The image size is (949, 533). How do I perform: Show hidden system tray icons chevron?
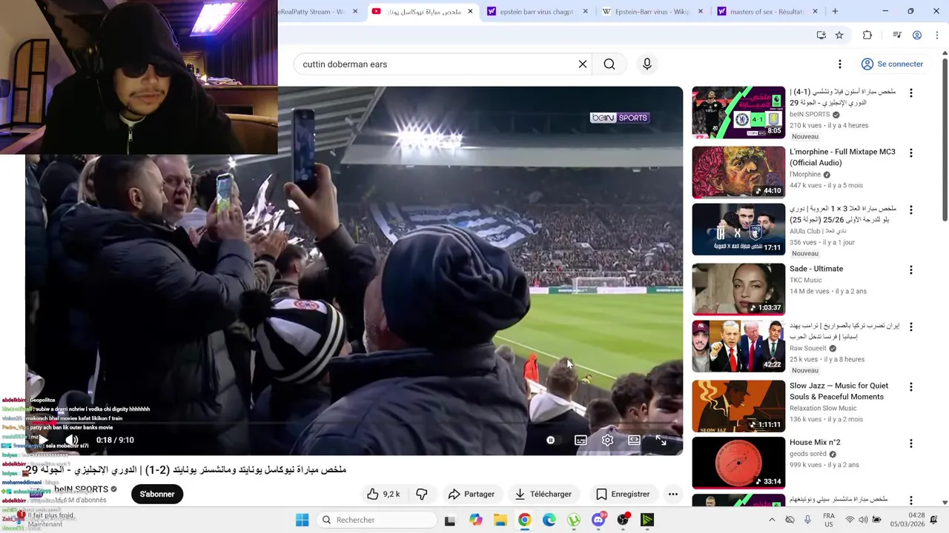772,520
